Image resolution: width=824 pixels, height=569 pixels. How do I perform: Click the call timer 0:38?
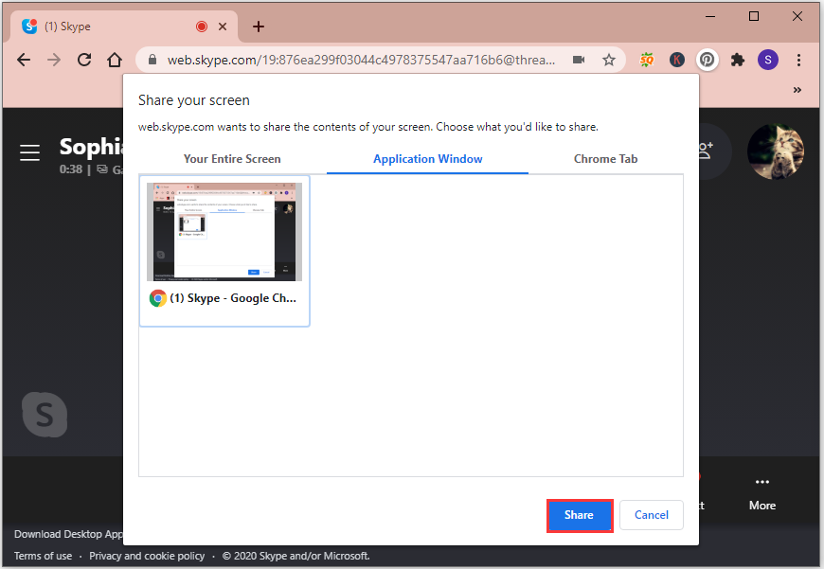70,169
